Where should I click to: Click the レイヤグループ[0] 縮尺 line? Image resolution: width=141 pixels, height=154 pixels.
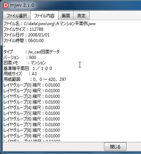pyautogui.click(x=32, y=85)
